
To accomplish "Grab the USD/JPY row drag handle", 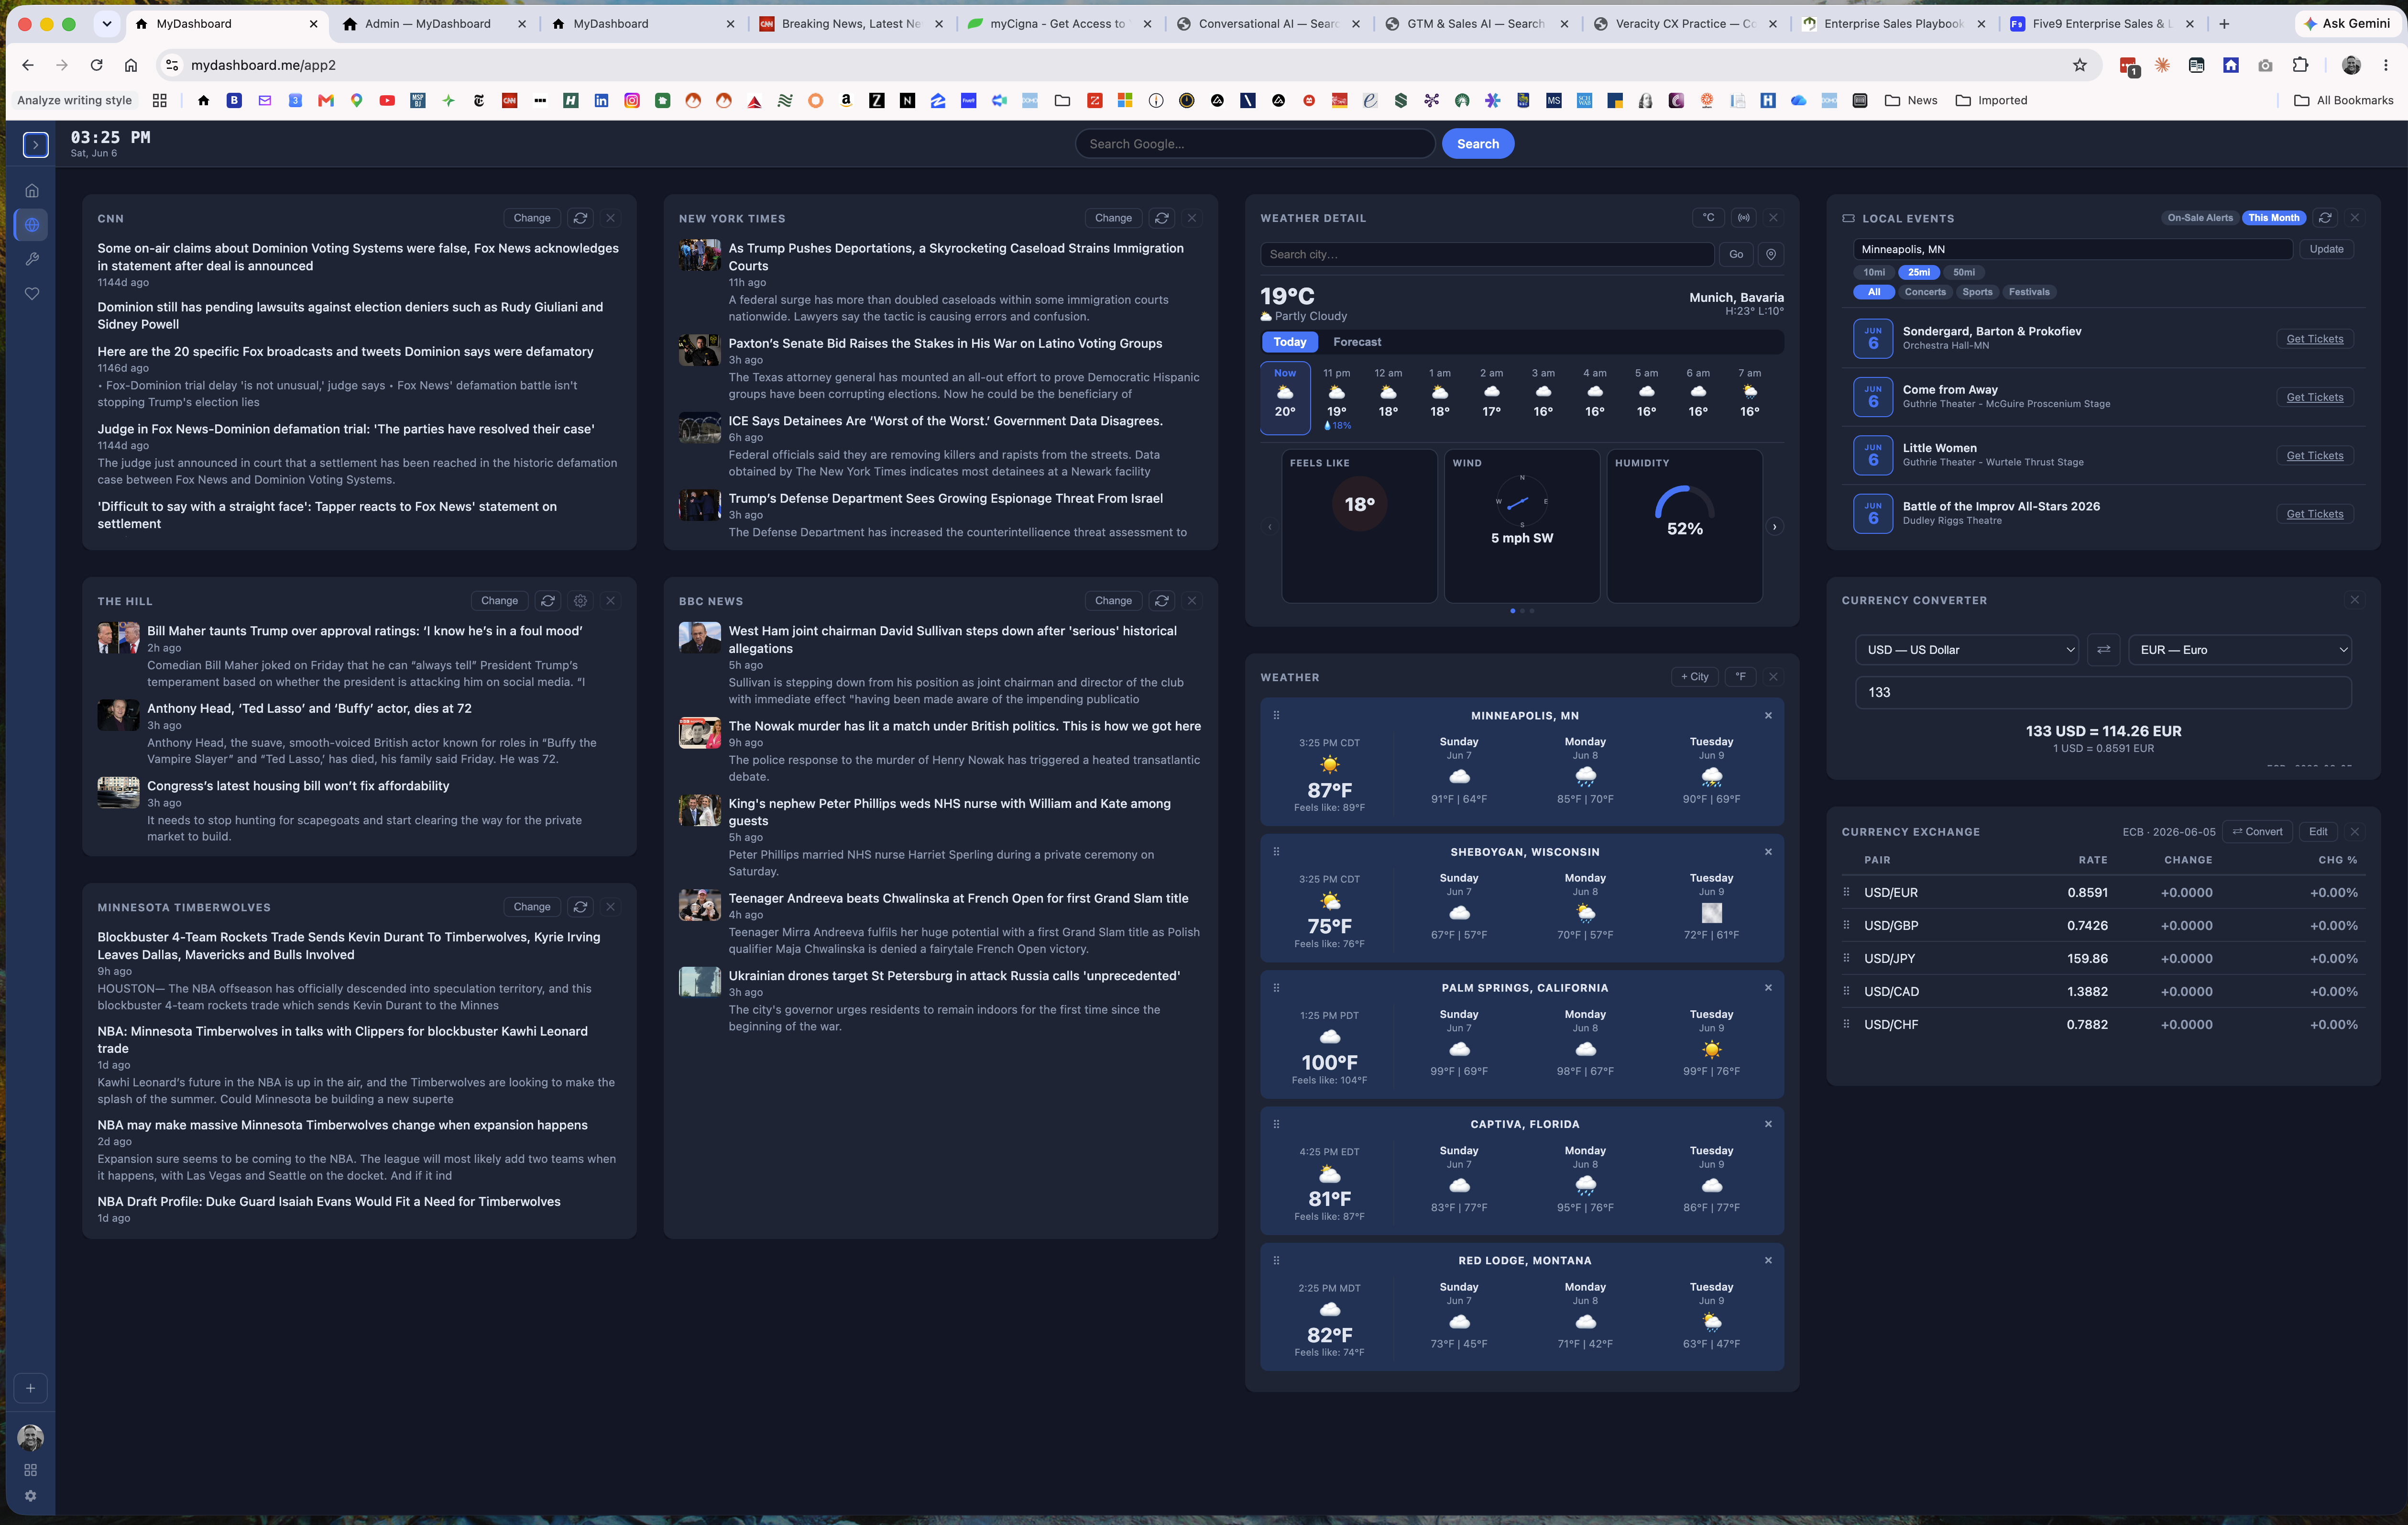I will [x=1846, y=958].
